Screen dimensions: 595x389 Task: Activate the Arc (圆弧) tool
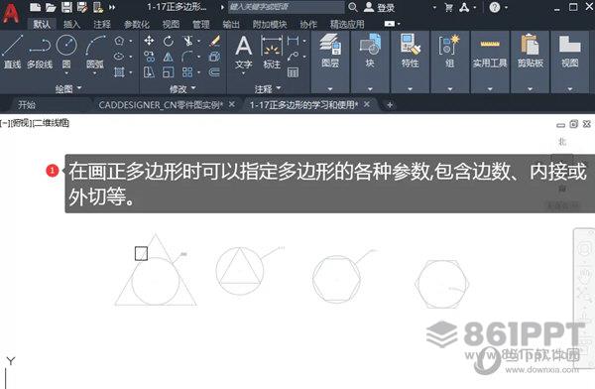[95, 52]
